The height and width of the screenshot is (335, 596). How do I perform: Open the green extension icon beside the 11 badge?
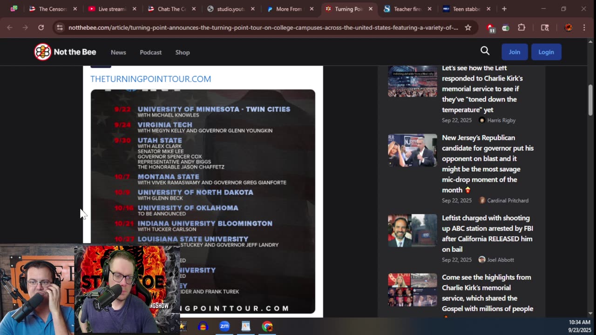(x=506, y=28)
